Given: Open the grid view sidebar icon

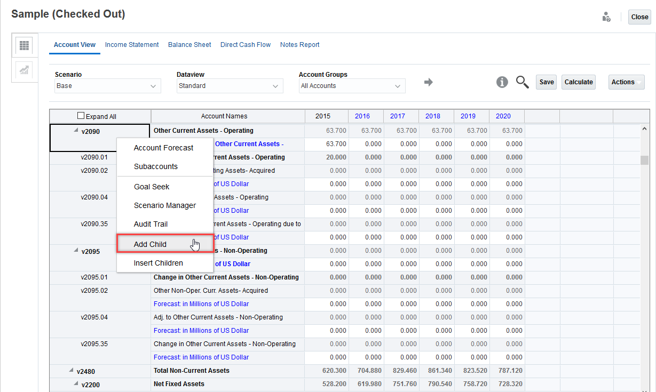Looking at the screenshot, I should (x=24, y=45).
